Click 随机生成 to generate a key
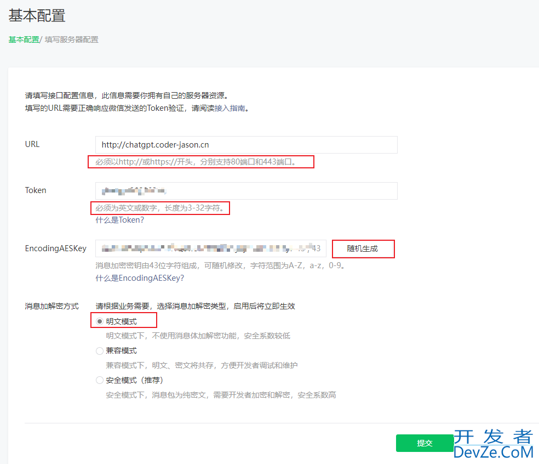 coord(363,248)
